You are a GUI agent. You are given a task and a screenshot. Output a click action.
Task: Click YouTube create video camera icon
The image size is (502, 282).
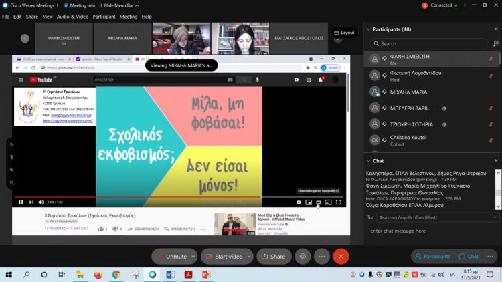[297, 80]
